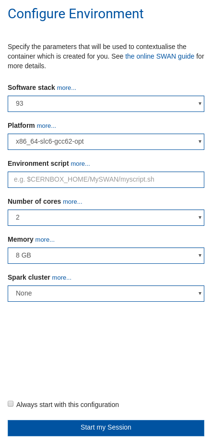Click the Always start with this configuration label

coord(68,405)
